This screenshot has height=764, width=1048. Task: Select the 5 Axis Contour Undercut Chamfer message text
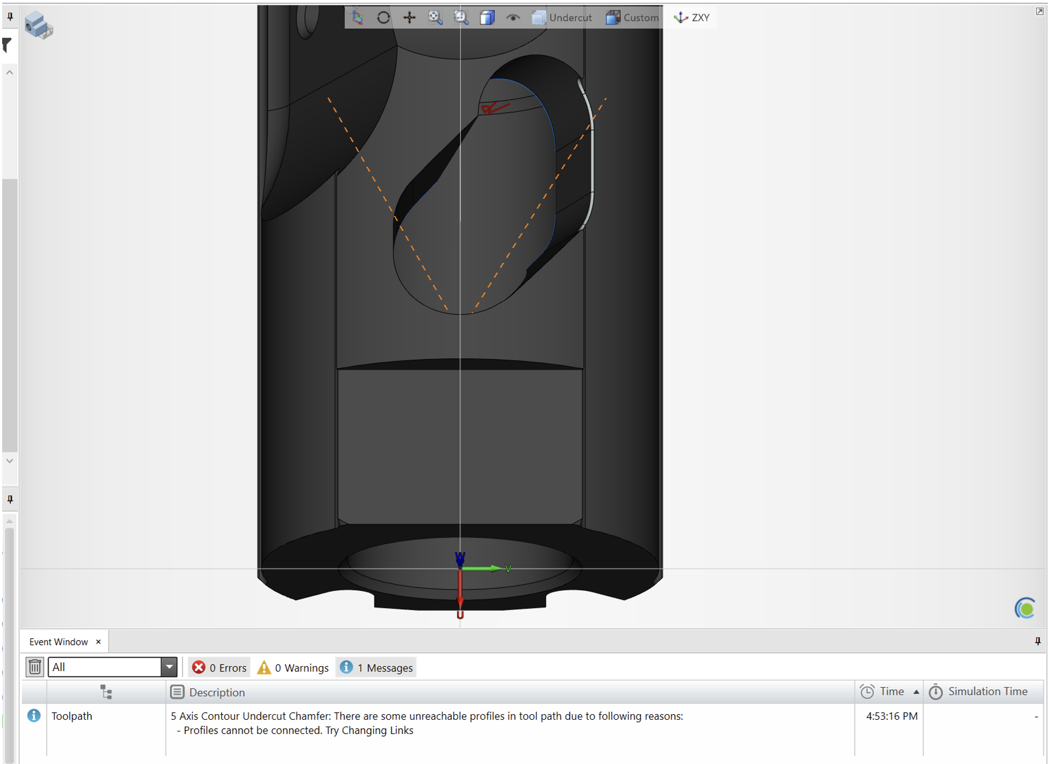427,723
